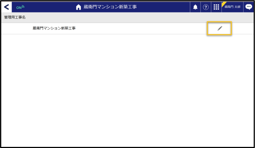The width and height of the screenshot is (255, 148).
Task: Open the 蔵衛門 太郎 user menu
Action: [x=232, y=7]
